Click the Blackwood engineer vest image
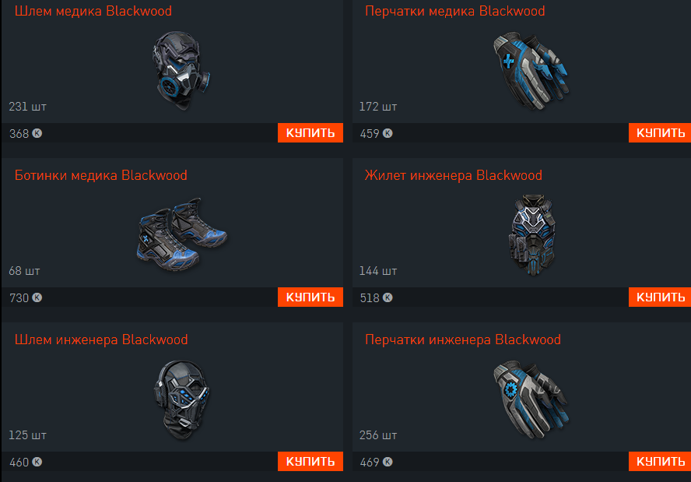 pyautogui.click(x=532, y=235)
